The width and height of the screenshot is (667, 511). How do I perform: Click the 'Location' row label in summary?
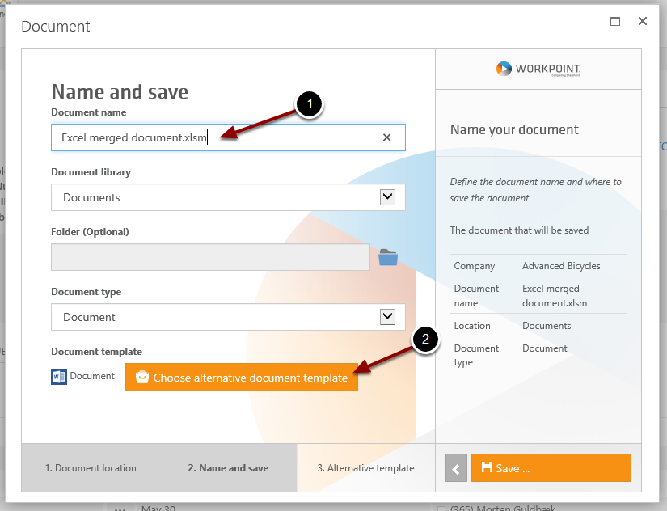click(472, 326)
